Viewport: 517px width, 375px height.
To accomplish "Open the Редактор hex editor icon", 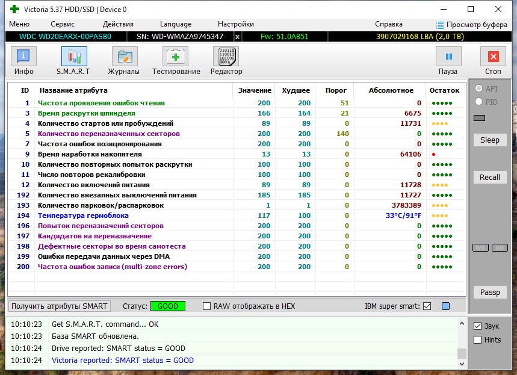I will (226, 57).
